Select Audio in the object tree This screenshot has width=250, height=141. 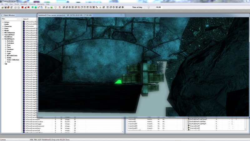point(7,24)
